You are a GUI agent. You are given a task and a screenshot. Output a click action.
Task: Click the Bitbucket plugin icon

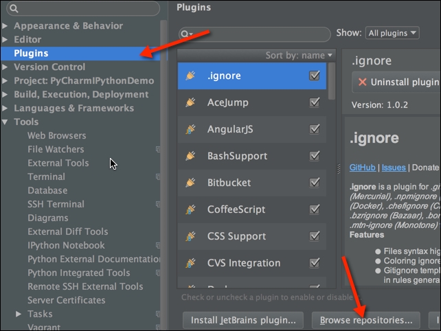tap(190, 183)
